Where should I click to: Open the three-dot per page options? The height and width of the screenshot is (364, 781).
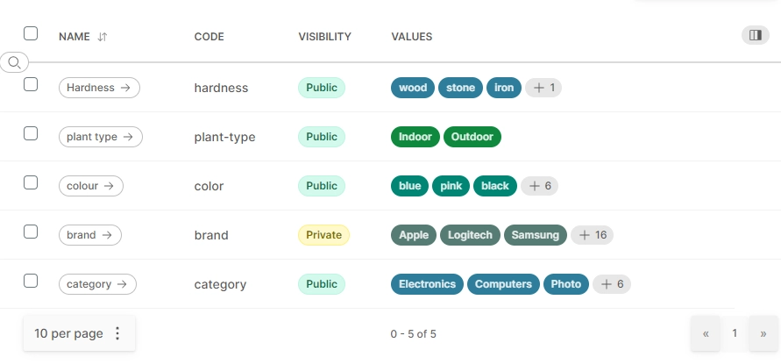click(x=118, y=333)
